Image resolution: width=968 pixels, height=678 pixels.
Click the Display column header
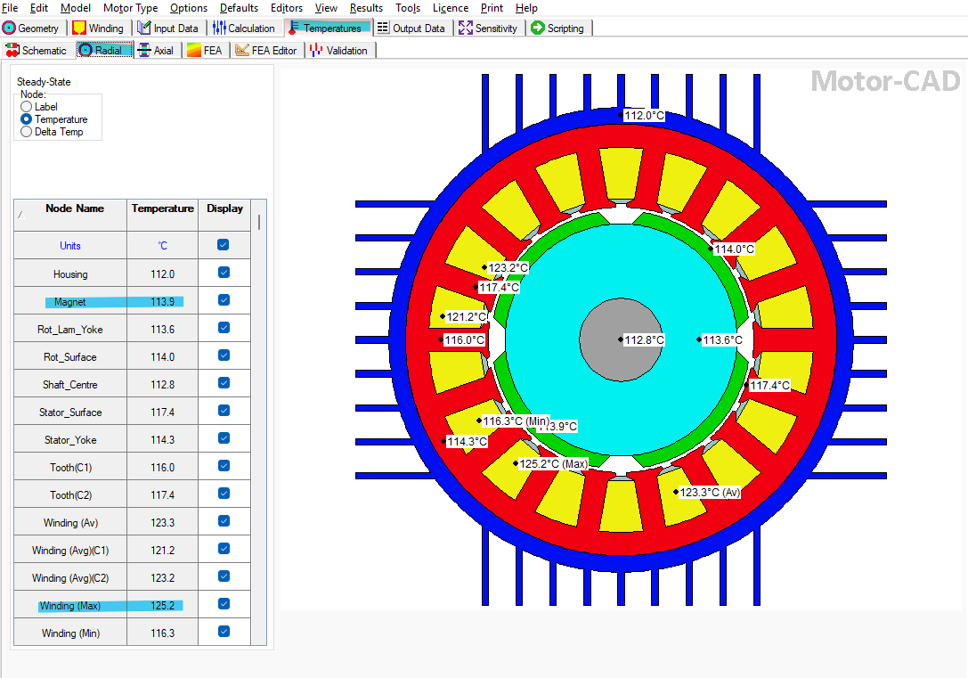pyautogui.click(x=224, y=215)
